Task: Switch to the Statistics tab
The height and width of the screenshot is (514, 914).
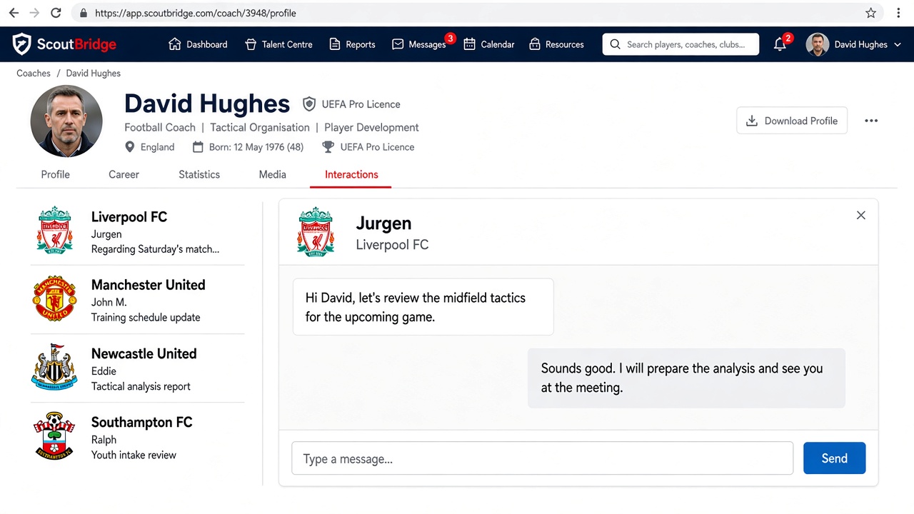Action: (199, 174)
